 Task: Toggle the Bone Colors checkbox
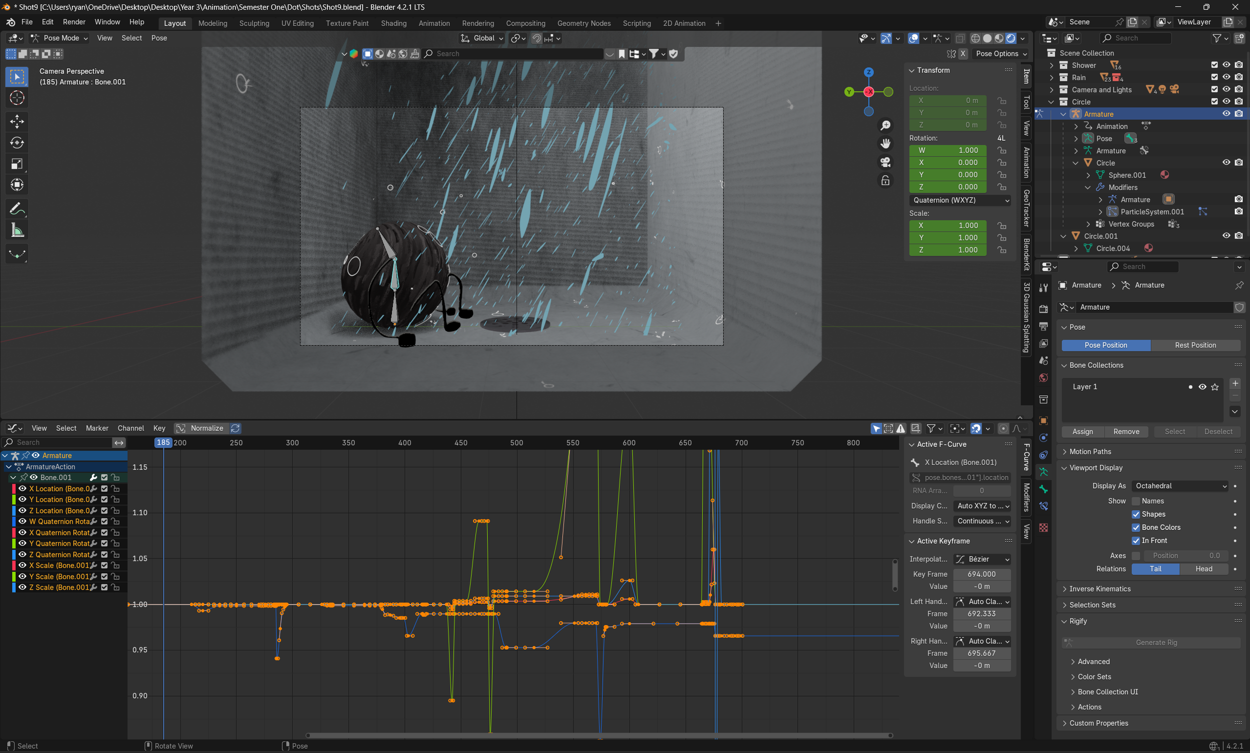[1136, 527]
